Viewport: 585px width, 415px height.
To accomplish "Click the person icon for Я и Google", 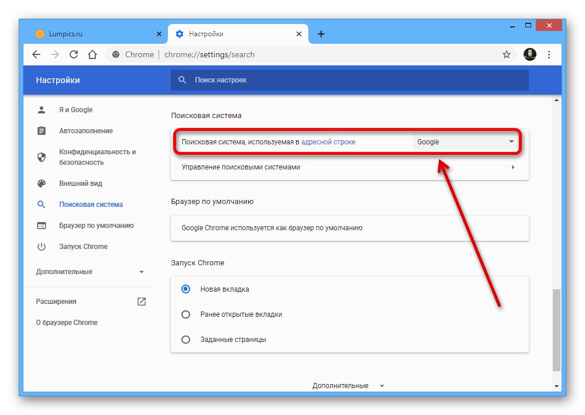I will click(42, 110).
